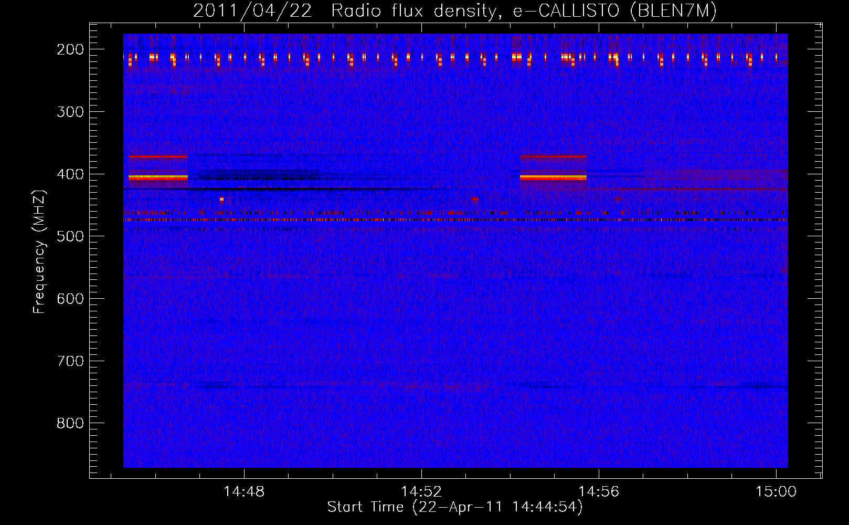Click the 14:56 time tick label
The width and height of the screenshot is (849, 525).
click(599, 492)
